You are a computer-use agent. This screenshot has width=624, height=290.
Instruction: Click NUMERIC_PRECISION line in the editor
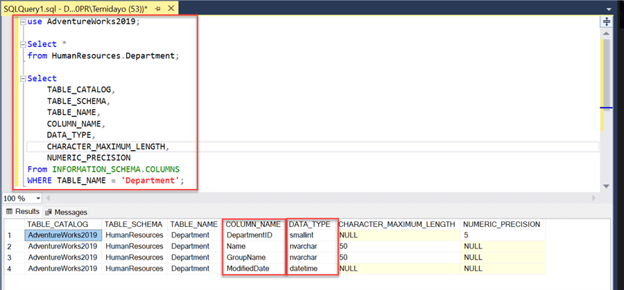coord(89,158)
